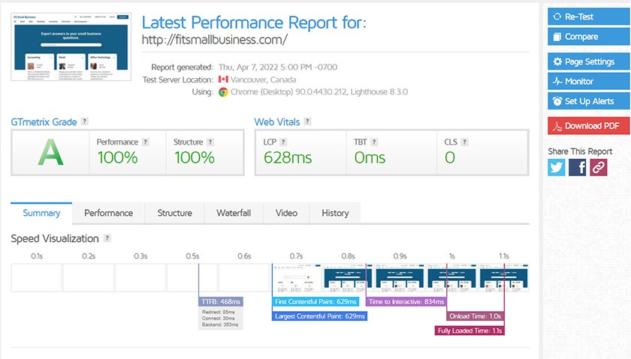This screenshot has width=631, height=359.
Task: Click the report generated date text
Action: pyautogui.click(x=278, y=67)
